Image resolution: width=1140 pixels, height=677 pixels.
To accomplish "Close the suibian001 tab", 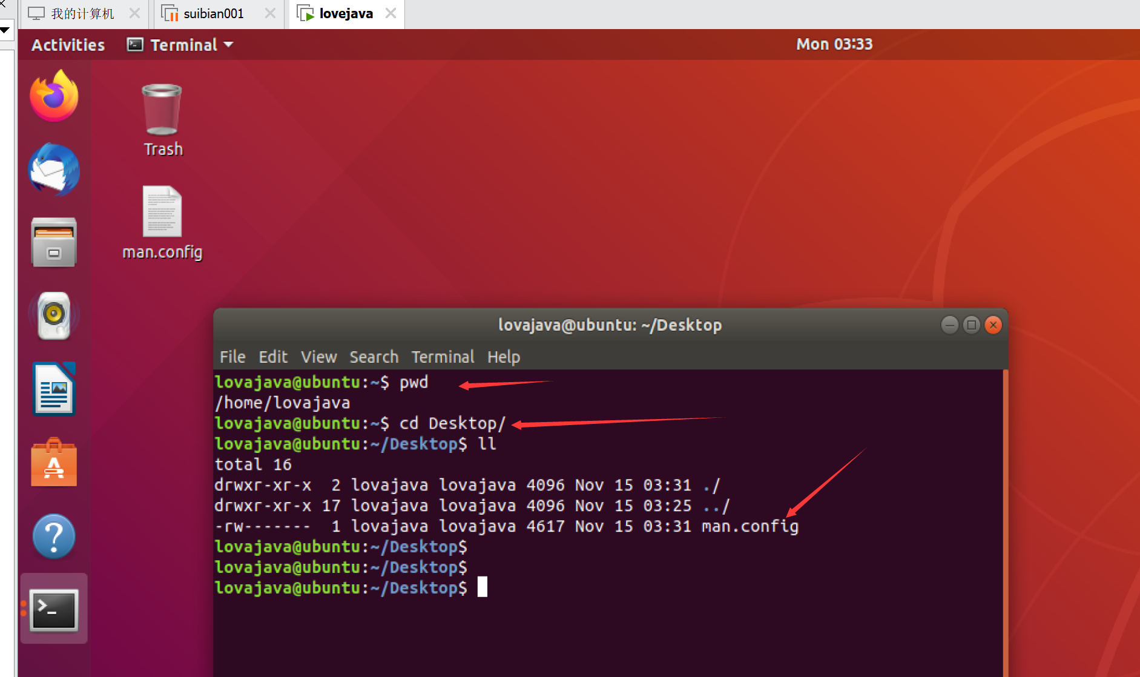I will [x=270, y=13].
